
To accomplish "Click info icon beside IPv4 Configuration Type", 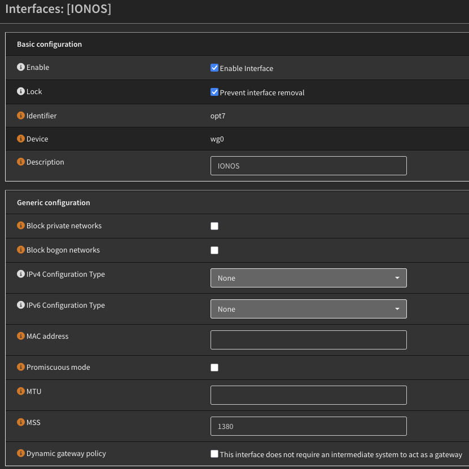I will pyautogui.click(x=21, y=274).
